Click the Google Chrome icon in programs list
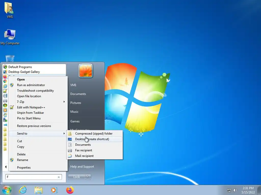Image resolution: width=261 pixels, height=195 pixels. click(x=5, y=81)
